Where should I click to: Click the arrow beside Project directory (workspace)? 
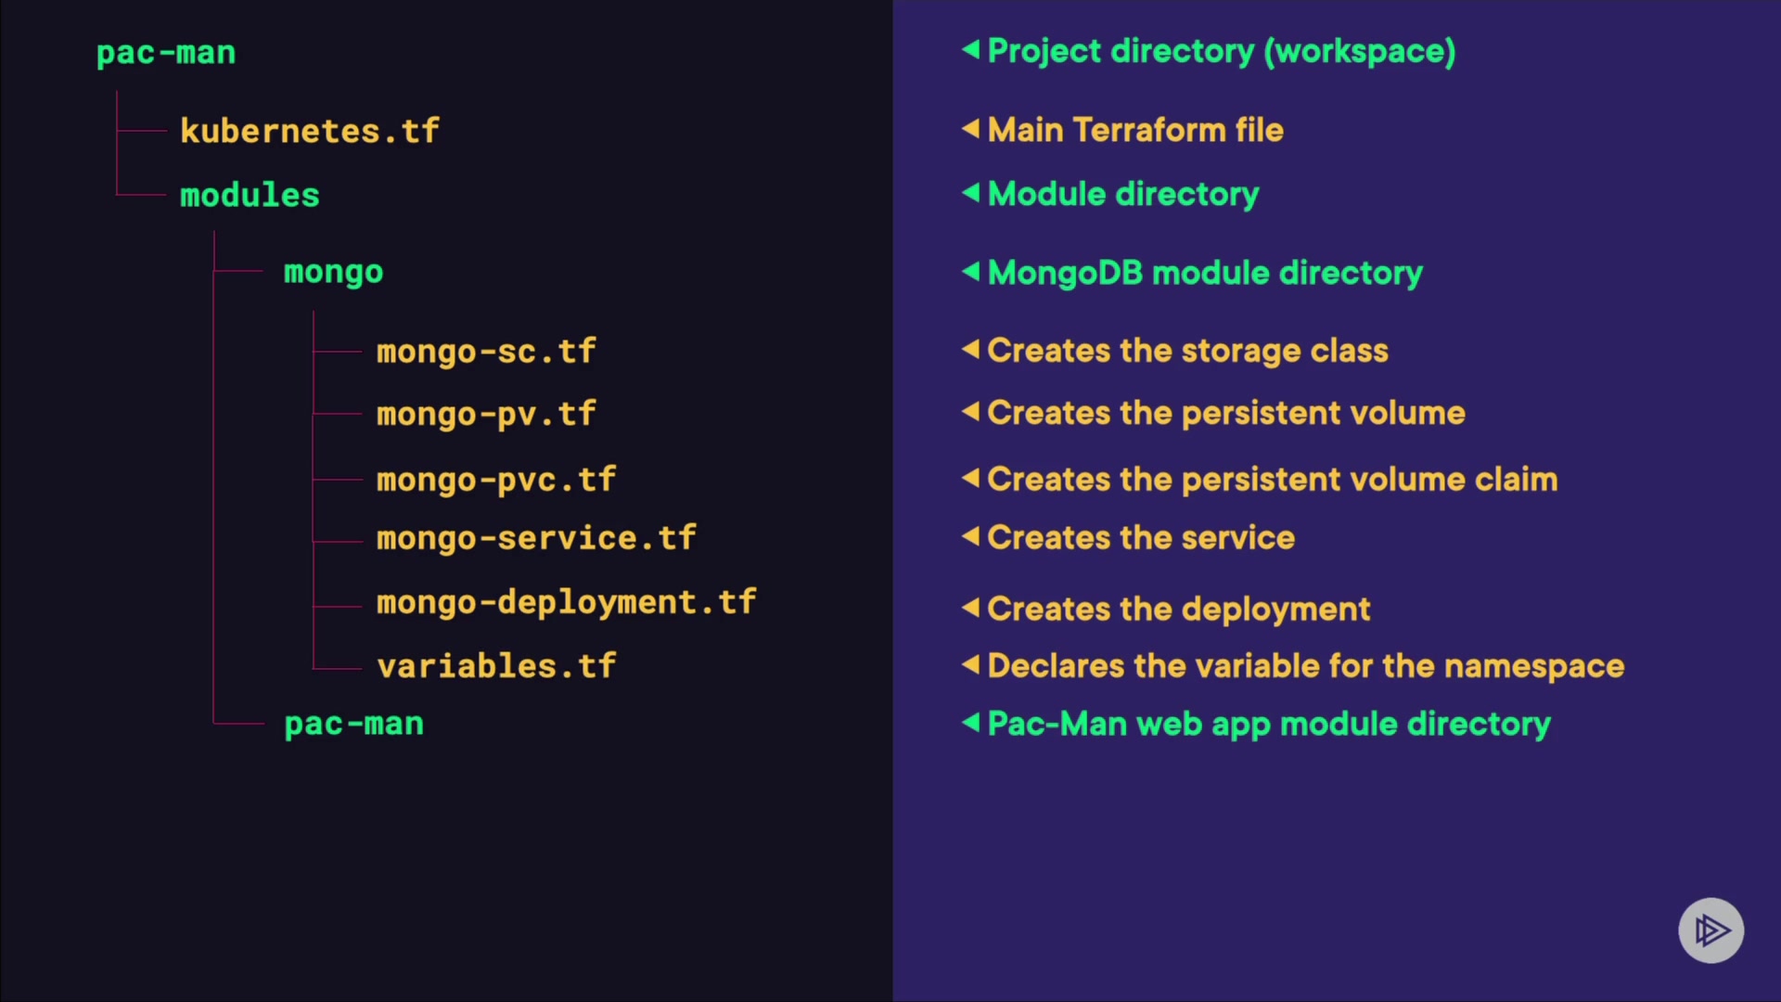coord(970,49)
